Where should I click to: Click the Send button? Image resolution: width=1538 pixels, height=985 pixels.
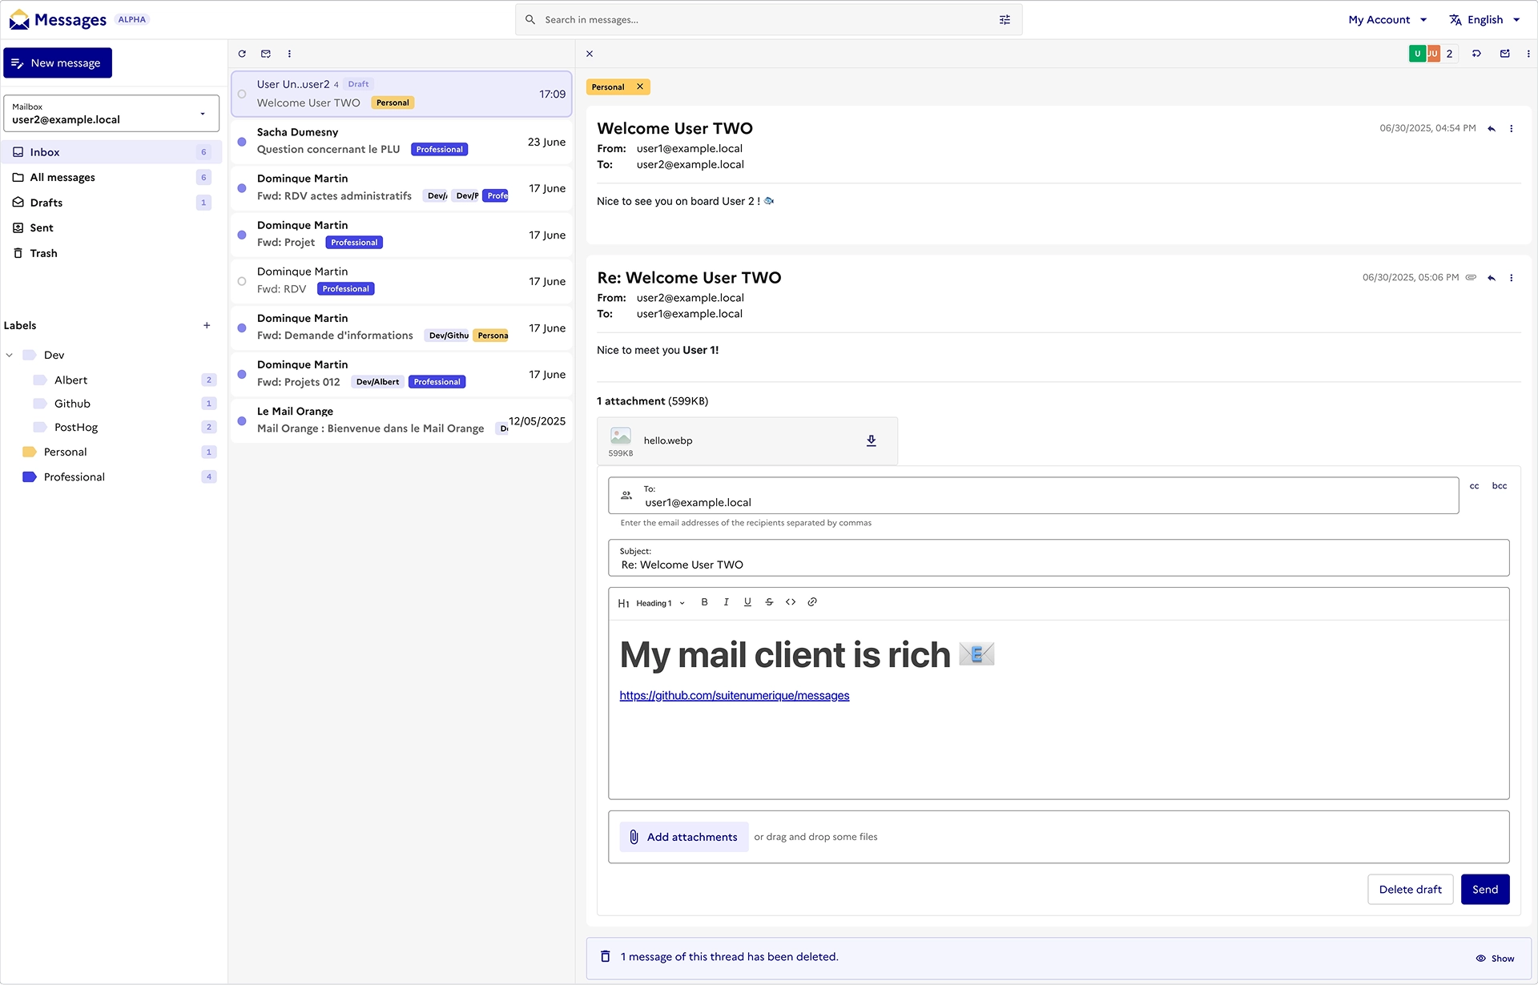click(1485, 889)
